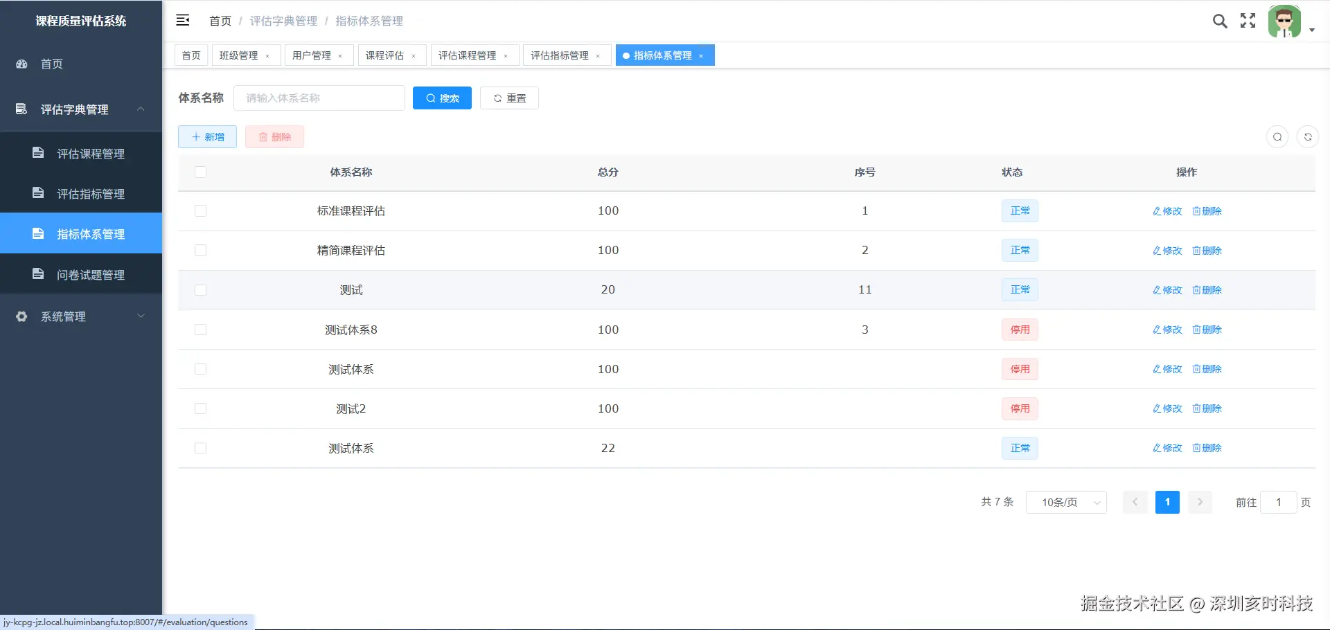Viewport: 1330px width, 630px height.
Task: Close the active 指标体系管理 tab
Action: pyautogui.click(x=701, y=56)
